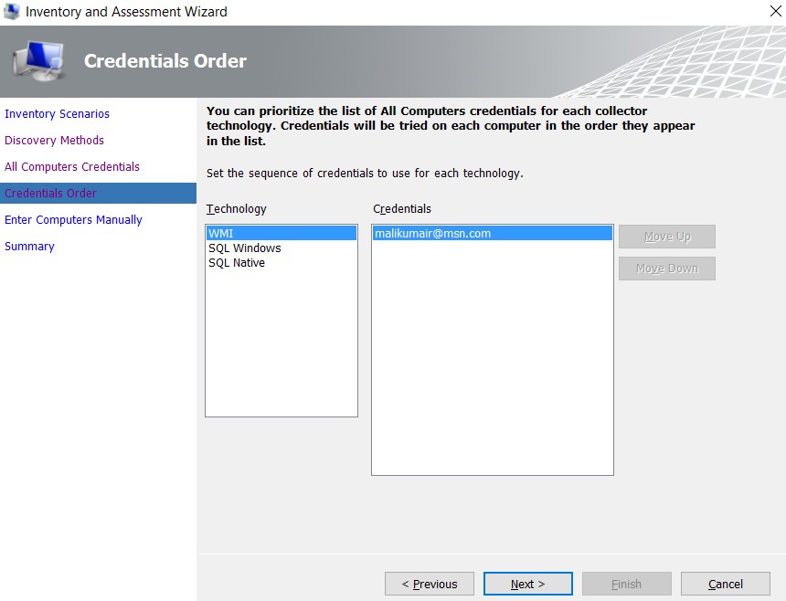Select the malikumair@msn.com credential entry
Image resolution: width=786 pixels, height=601 pixels.
point(493,233)
